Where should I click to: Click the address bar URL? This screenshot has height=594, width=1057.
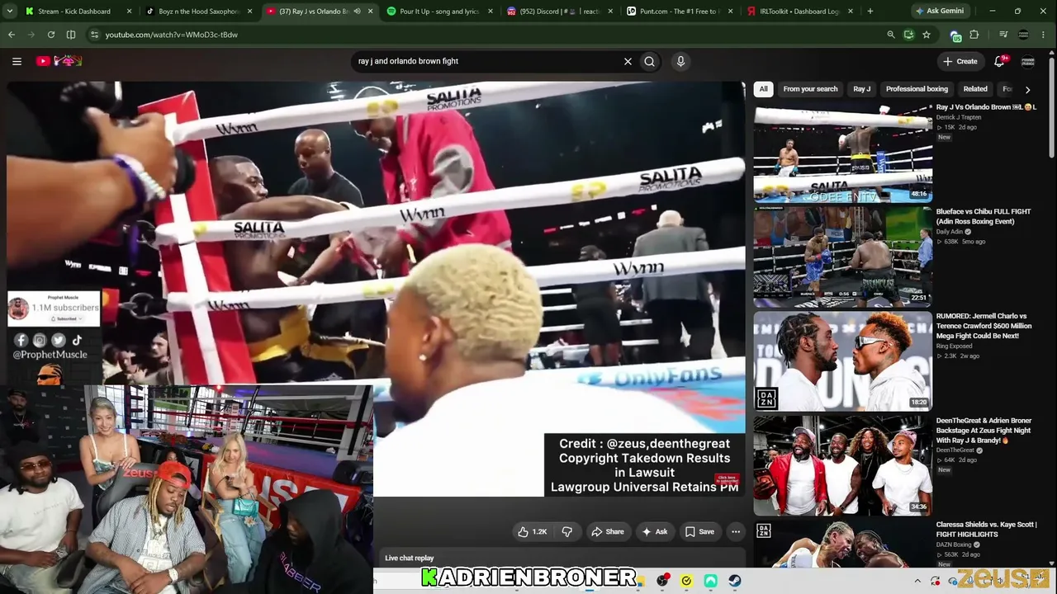(x=172, y=35)
